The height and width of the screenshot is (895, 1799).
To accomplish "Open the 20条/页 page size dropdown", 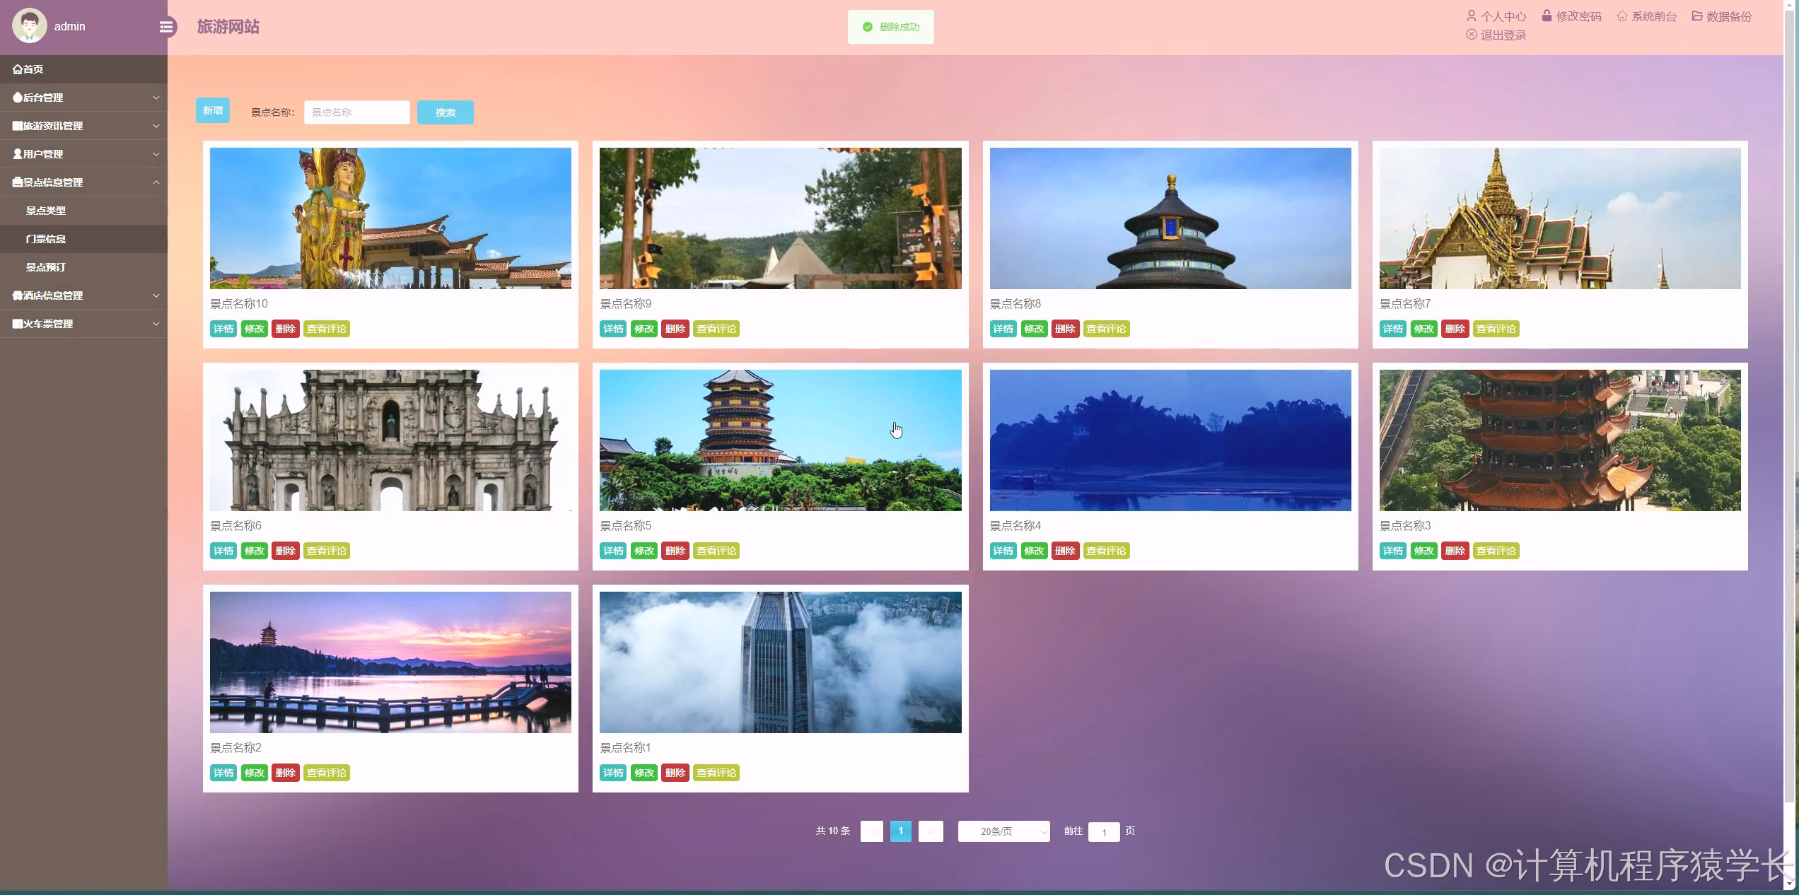I will coord(1003,831).
